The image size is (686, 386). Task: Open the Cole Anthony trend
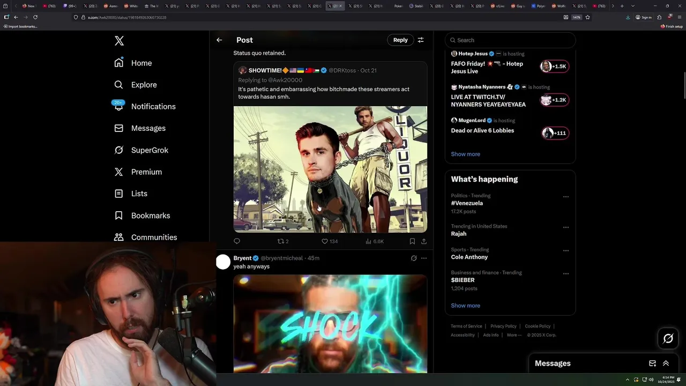(469, 257)
